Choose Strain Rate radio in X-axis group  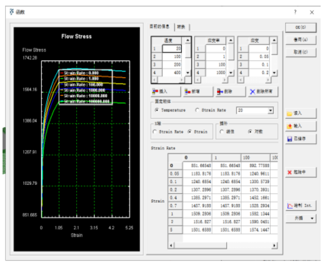click(154, 132)
